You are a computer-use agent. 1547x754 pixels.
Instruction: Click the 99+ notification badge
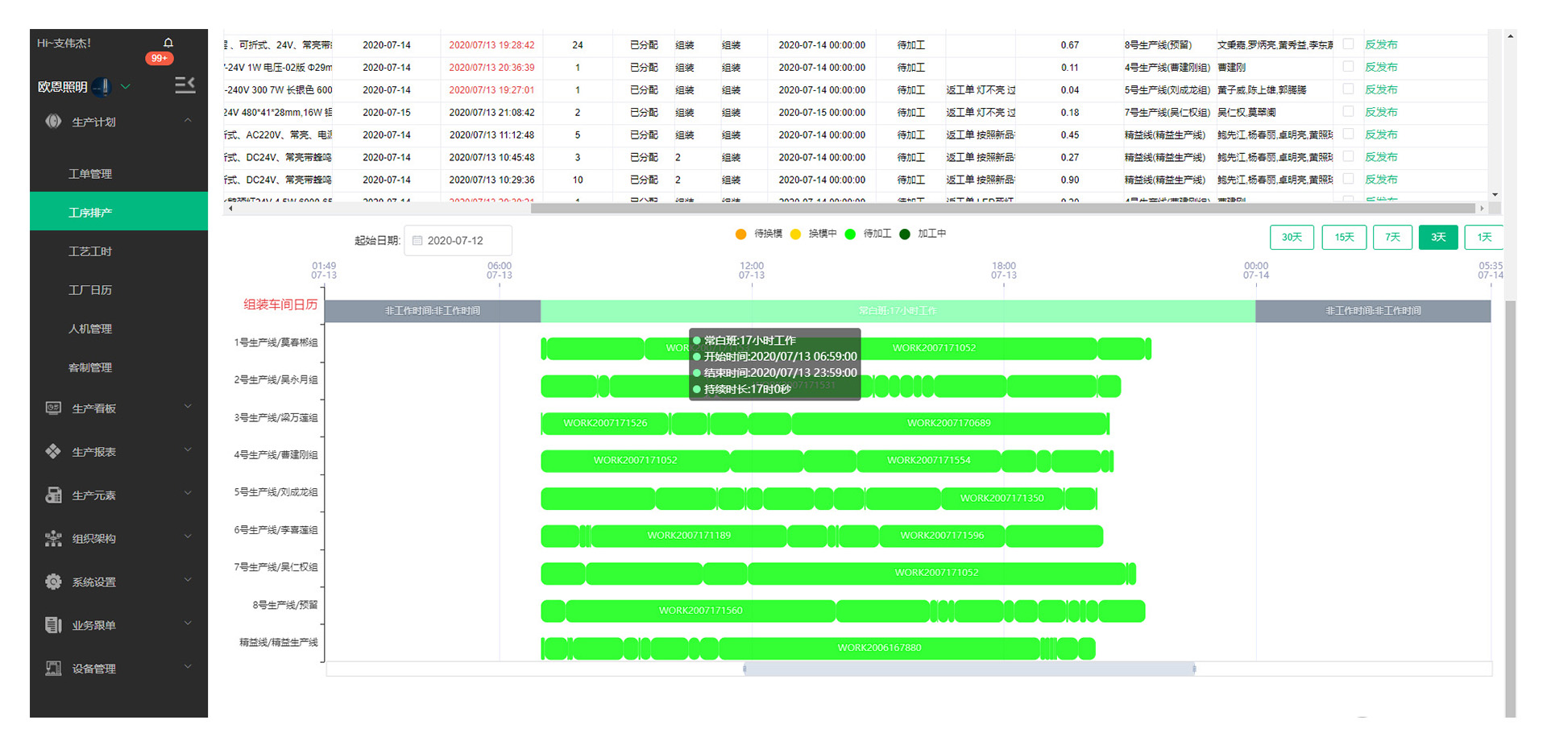160,58
